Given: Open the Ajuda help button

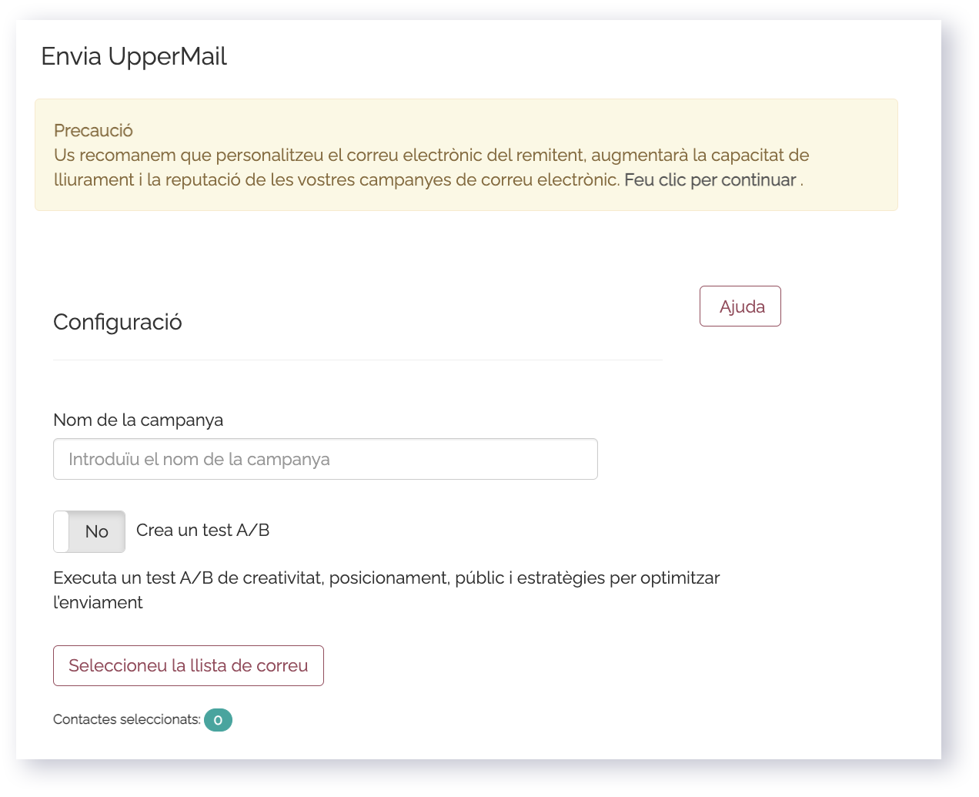Looking at the screenshot, I should (x=740, y=306).
